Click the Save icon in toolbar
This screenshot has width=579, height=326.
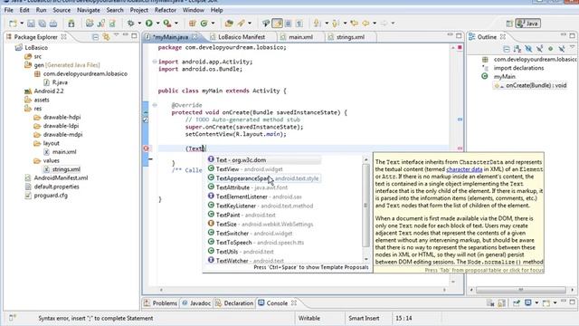(31, 24)
